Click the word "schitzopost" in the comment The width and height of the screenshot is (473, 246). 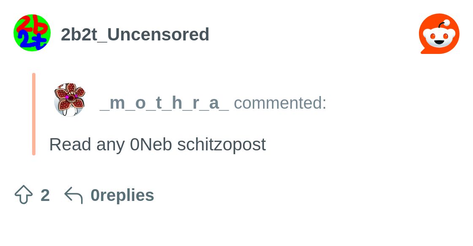coord(221,144)
